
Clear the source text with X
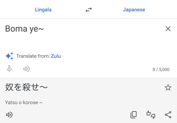(x=168, y=29)
